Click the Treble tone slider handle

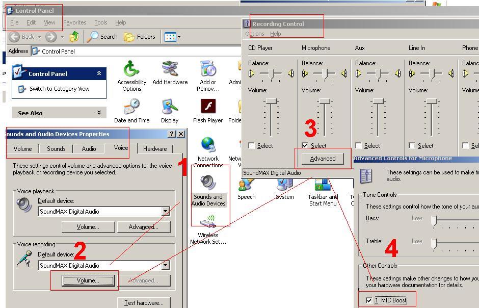tap(434, 244)
